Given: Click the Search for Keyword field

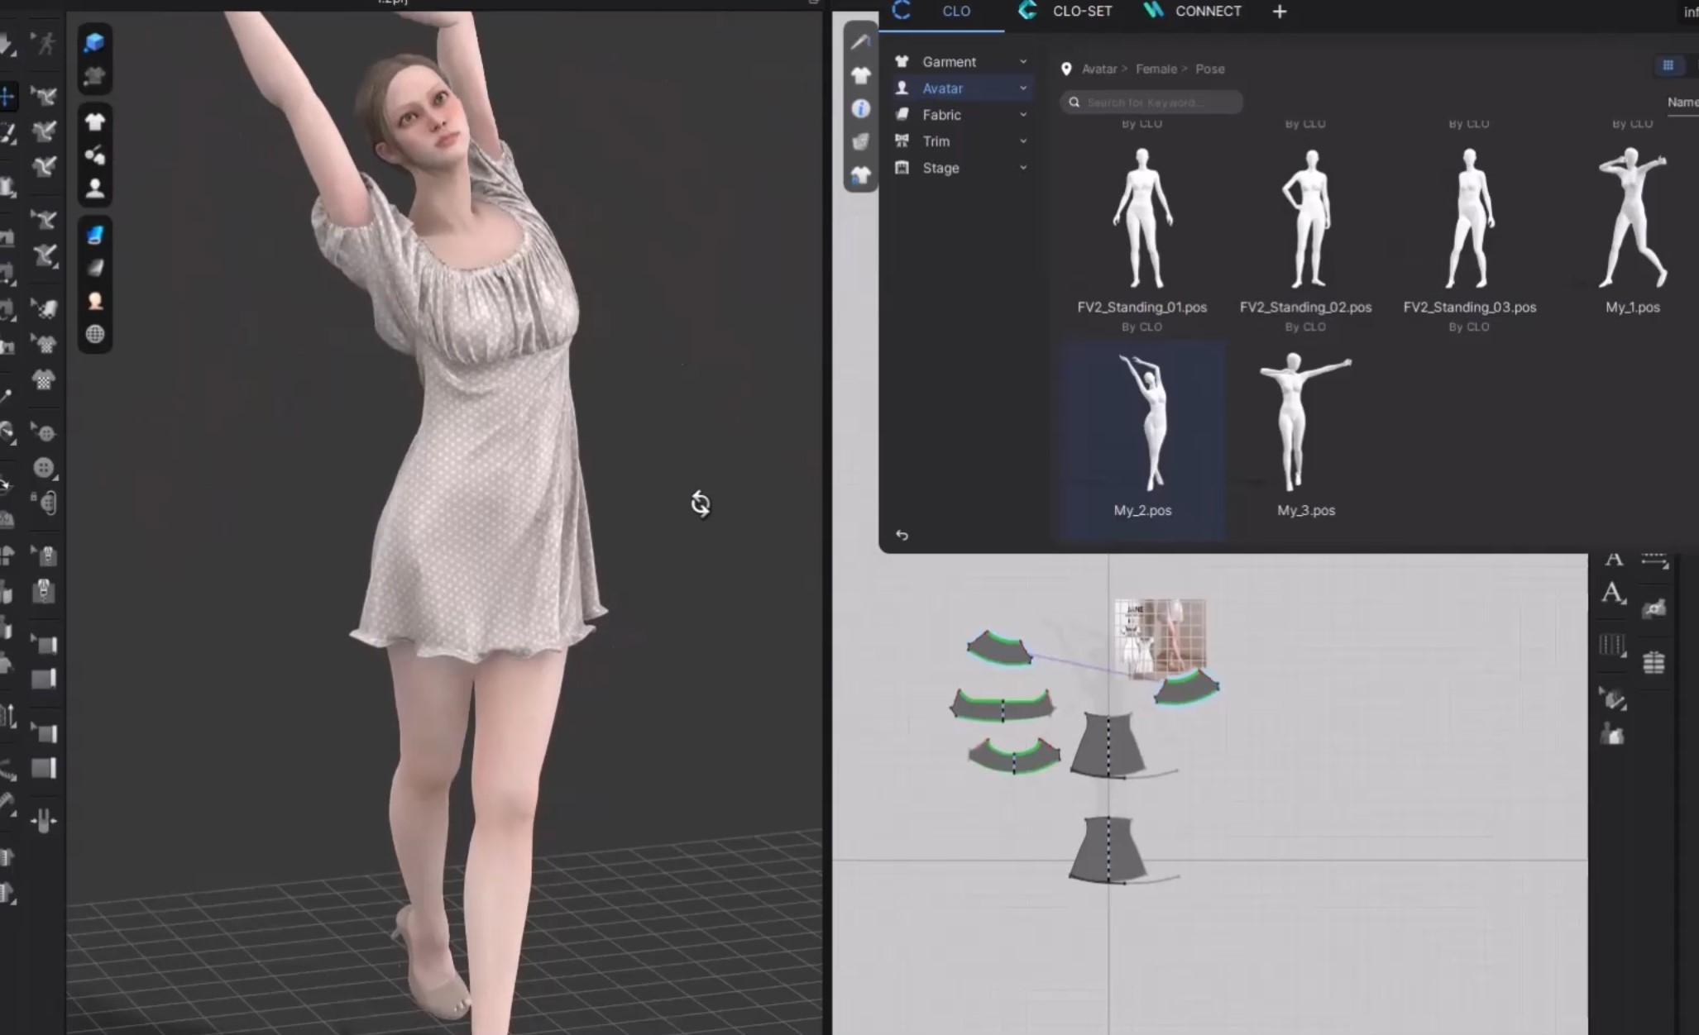Looking at the screenshot, I should click(1151, 103).
